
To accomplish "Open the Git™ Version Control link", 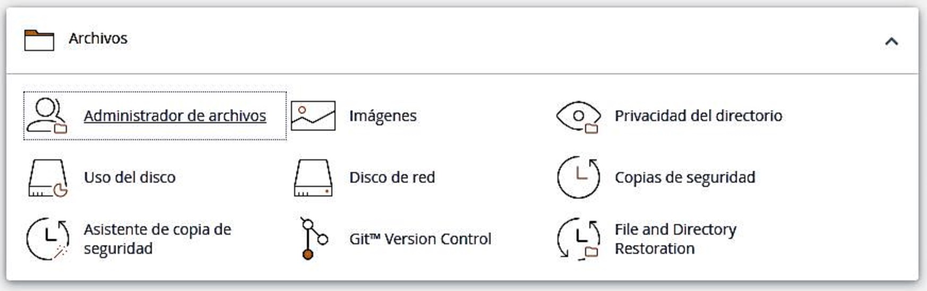I will tap(420, 239).
